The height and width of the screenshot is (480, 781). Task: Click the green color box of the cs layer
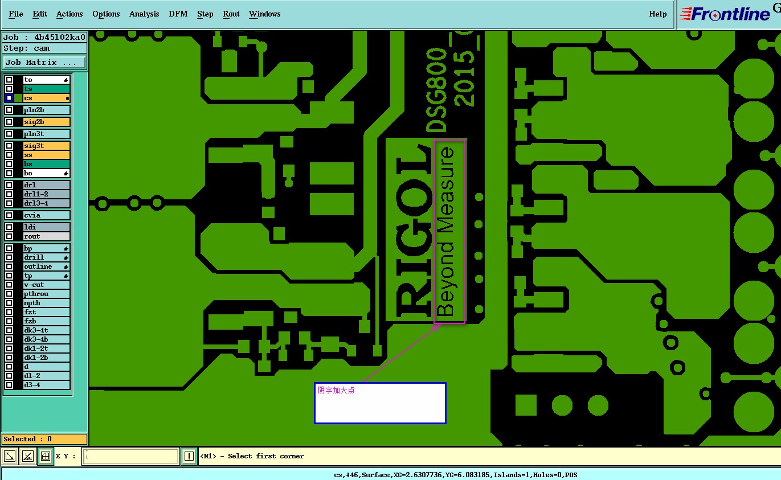[18, 98]
